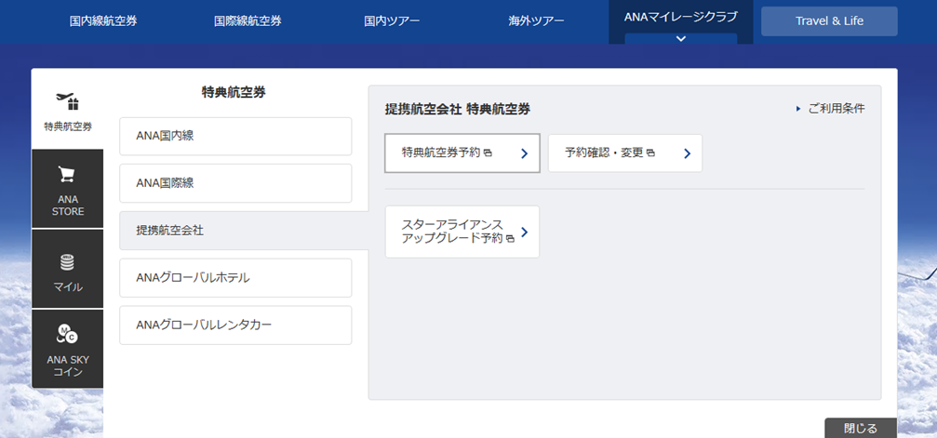Open スターアライアンス アップグレード予約 button

(x=462, y=232)
